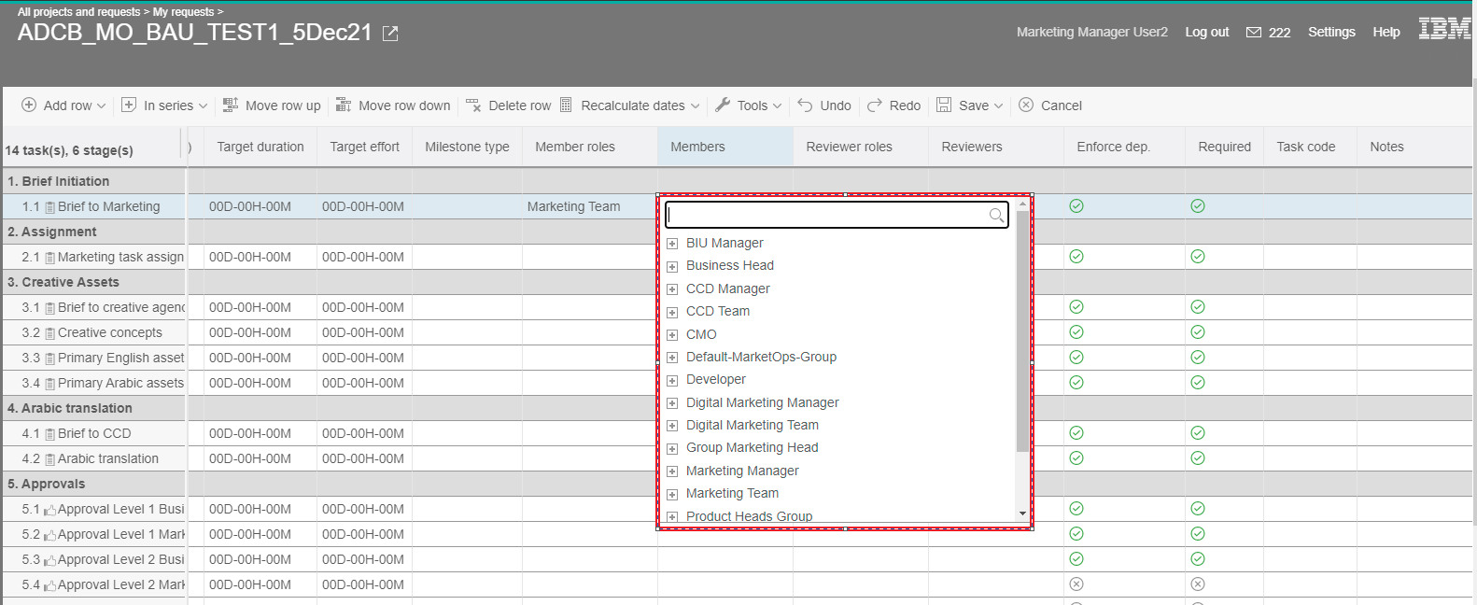Open the mail alerts envelope icon
Screen dimensions: 1477x605
click(x=1254, y=33)
